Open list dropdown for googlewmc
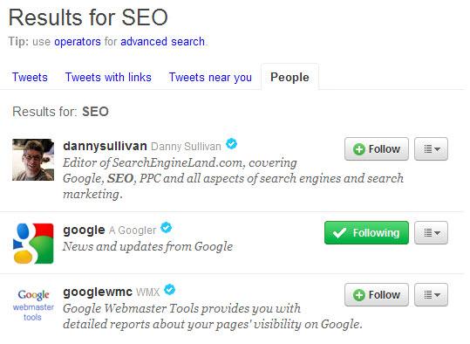This screenshot has height=344, width=470. pos(431,295)
